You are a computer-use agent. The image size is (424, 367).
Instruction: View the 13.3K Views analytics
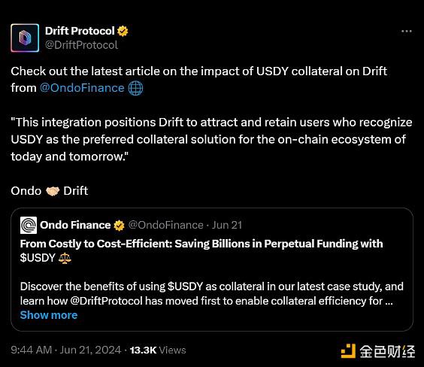point(158,350)
